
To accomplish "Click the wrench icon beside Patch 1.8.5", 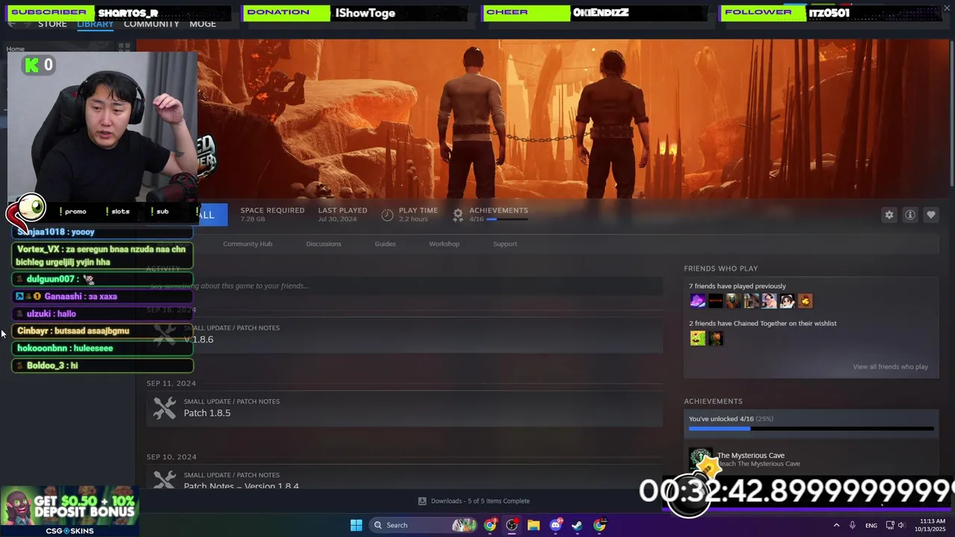I will [164, 408].
